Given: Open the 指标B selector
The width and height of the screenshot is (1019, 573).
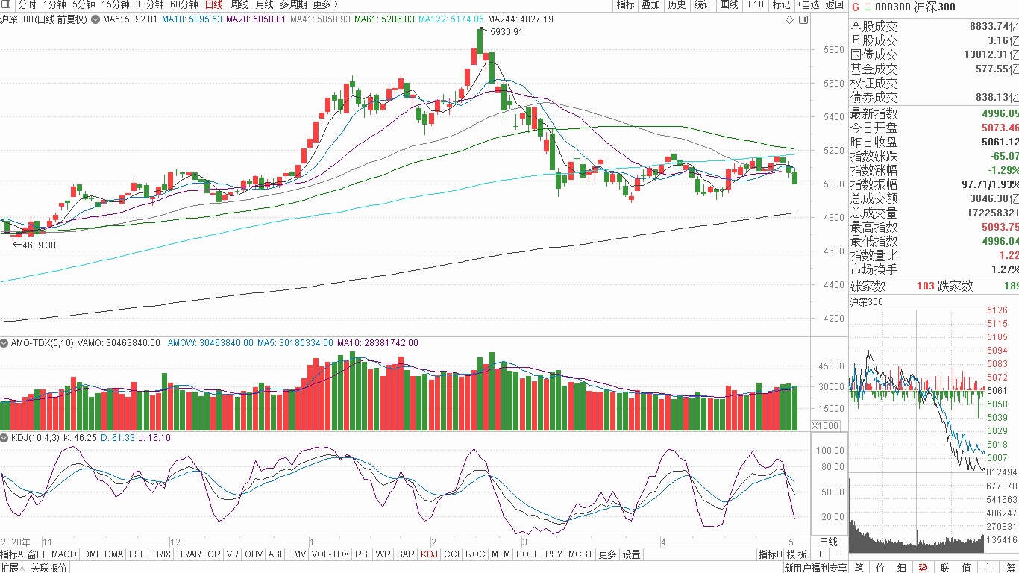Looking at the screenshot, I should (x=771, y=554).
